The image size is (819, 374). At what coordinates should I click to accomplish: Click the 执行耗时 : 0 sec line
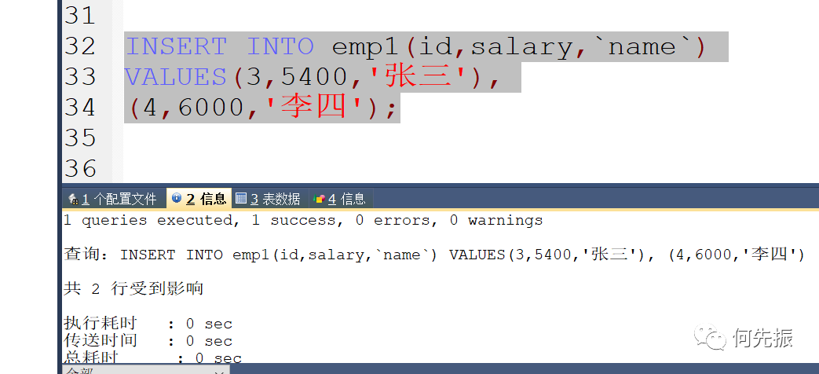(x=148, y=324)
